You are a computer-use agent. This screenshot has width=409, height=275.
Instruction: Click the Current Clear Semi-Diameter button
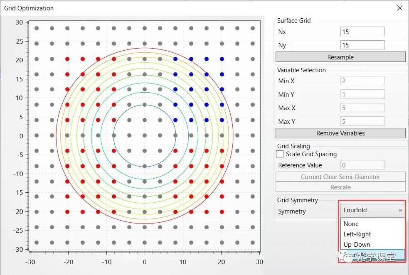340,177
